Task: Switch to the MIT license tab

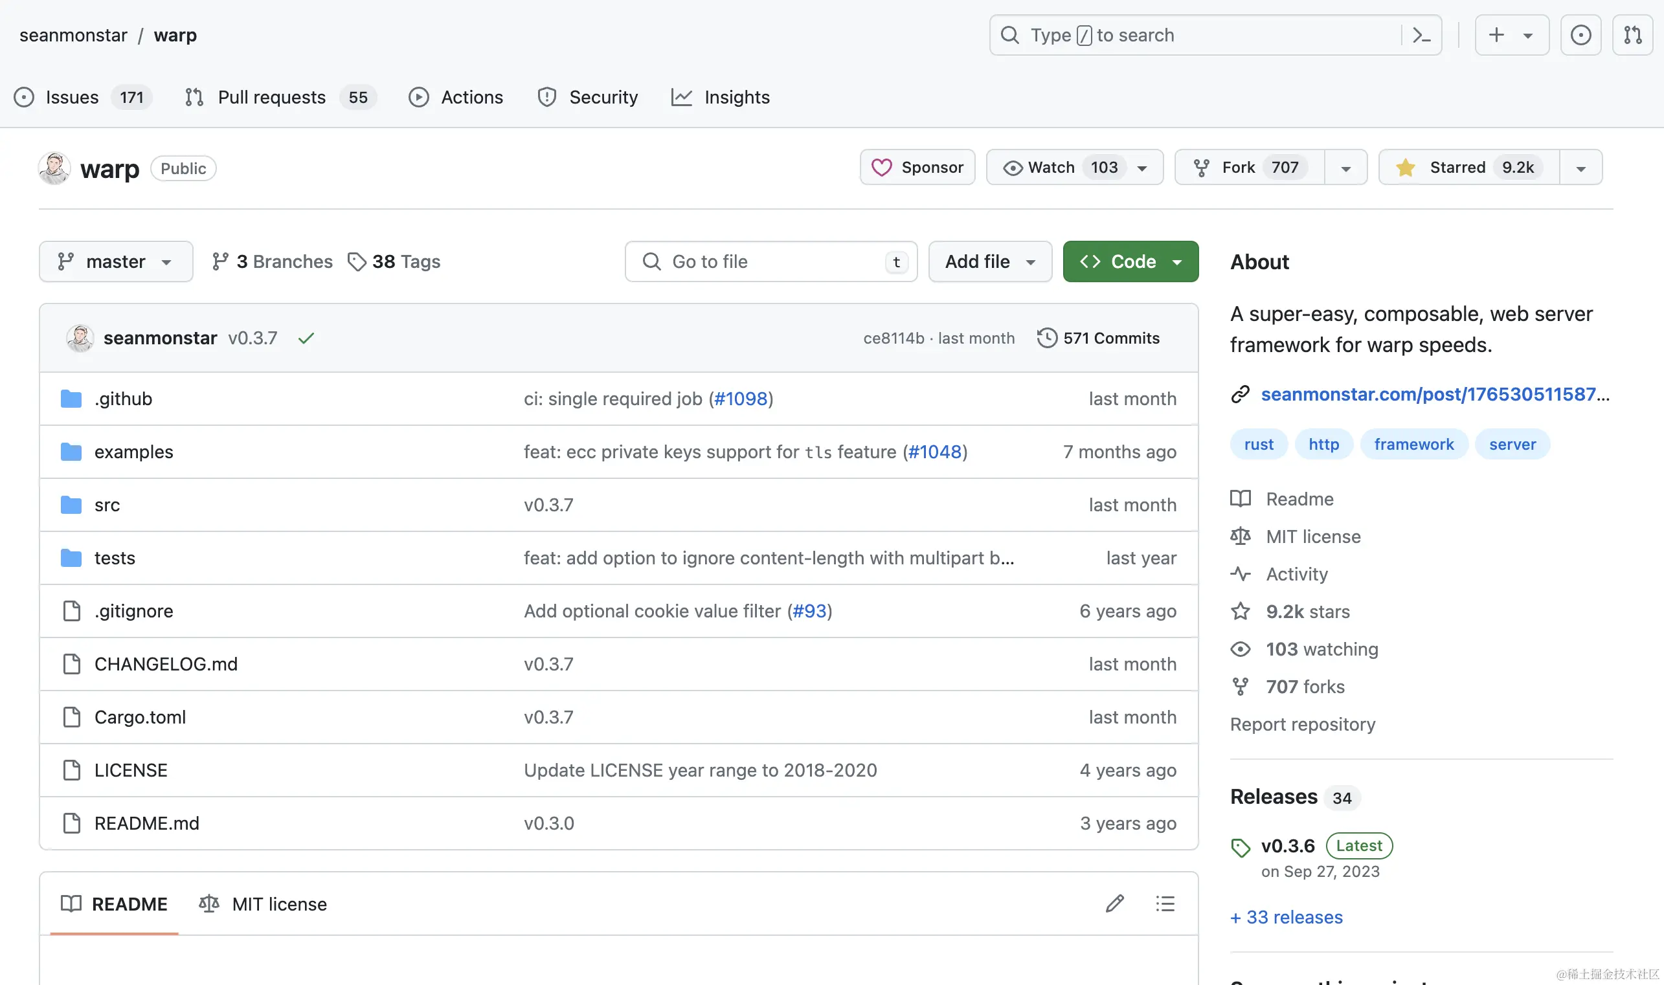Action: pos(263,904)
